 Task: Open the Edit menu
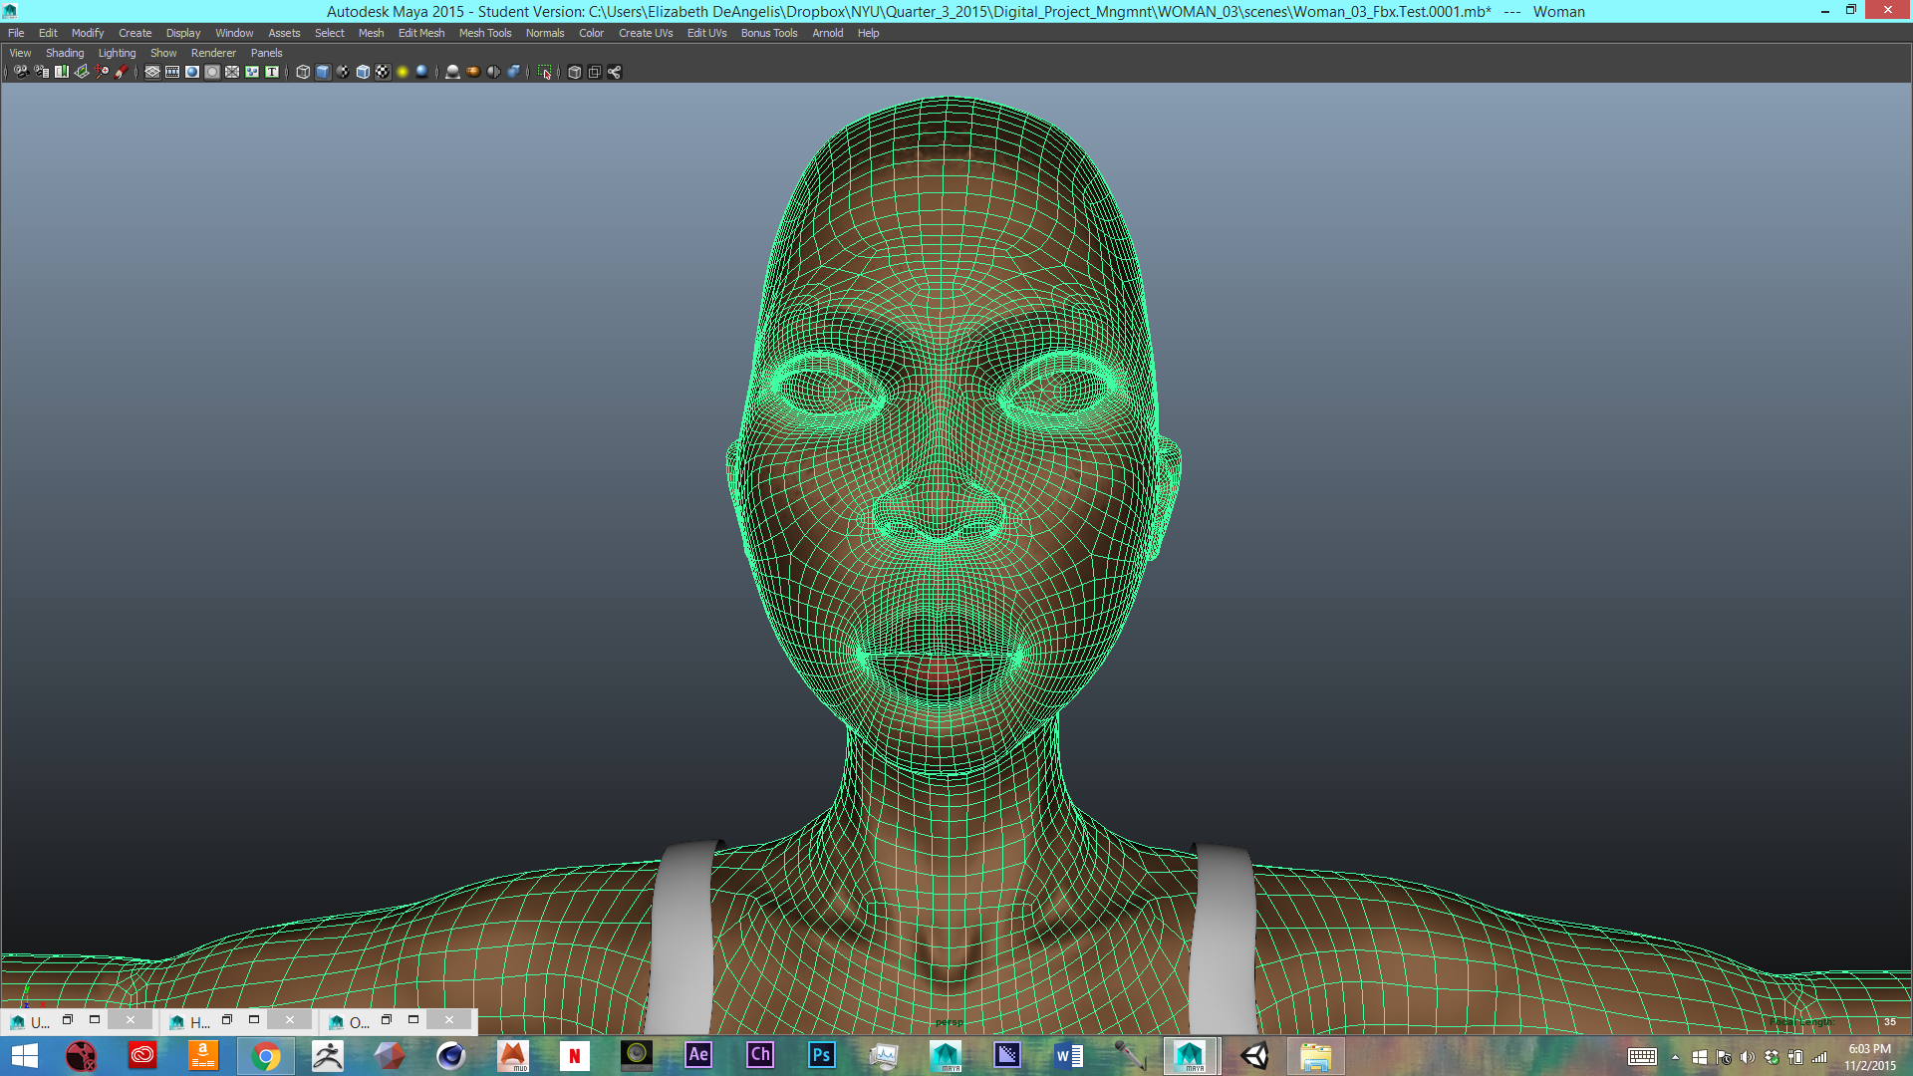click(48, 33)
